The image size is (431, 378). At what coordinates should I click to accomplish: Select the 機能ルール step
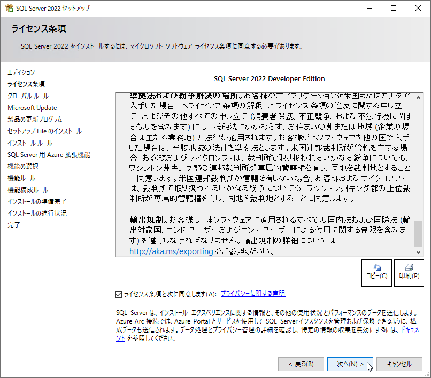(x=21, y=178)
